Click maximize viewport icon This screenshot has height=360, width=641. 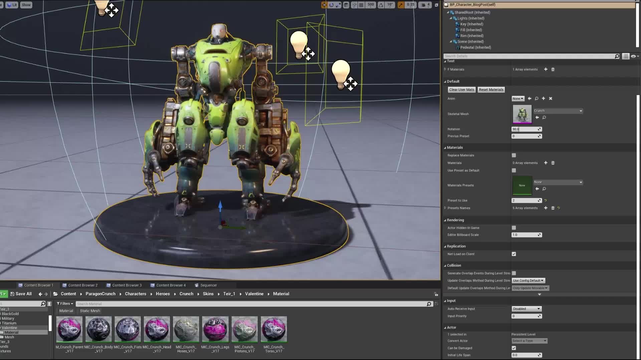point(436,5)
